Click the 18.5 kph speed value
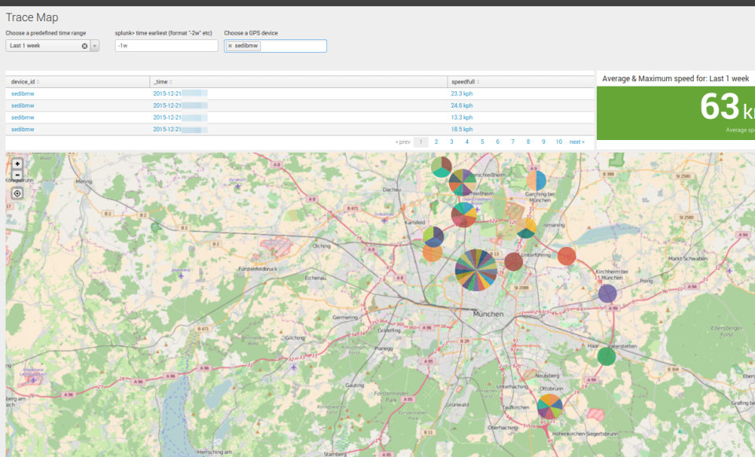Viewport: 755px width, 457px height. [462, 130]
